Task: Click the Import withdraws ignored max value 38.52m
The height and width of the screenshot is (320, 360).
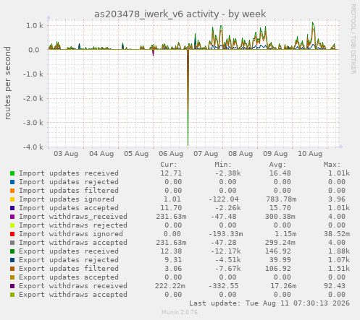Action: coord(337,234)
